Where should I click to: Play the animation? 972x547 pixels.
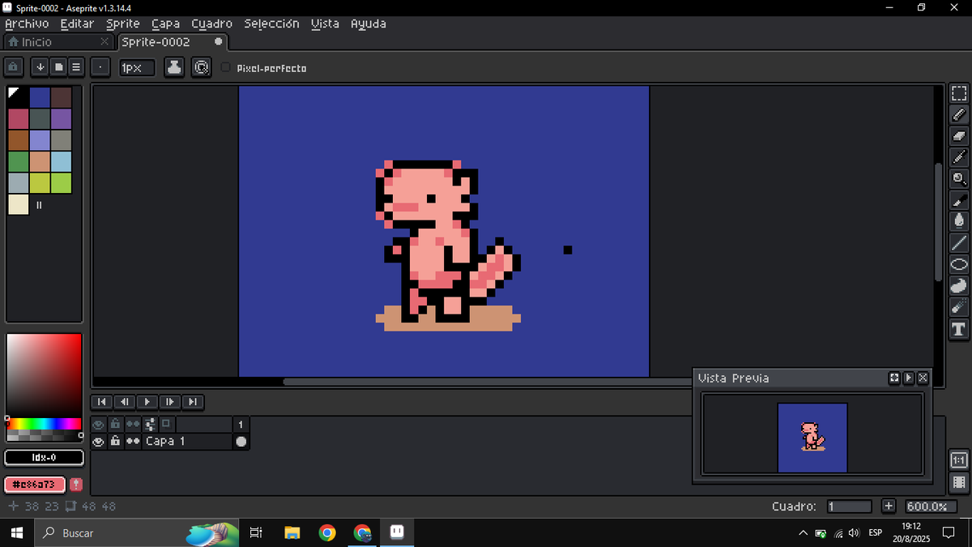coord(147,401)
